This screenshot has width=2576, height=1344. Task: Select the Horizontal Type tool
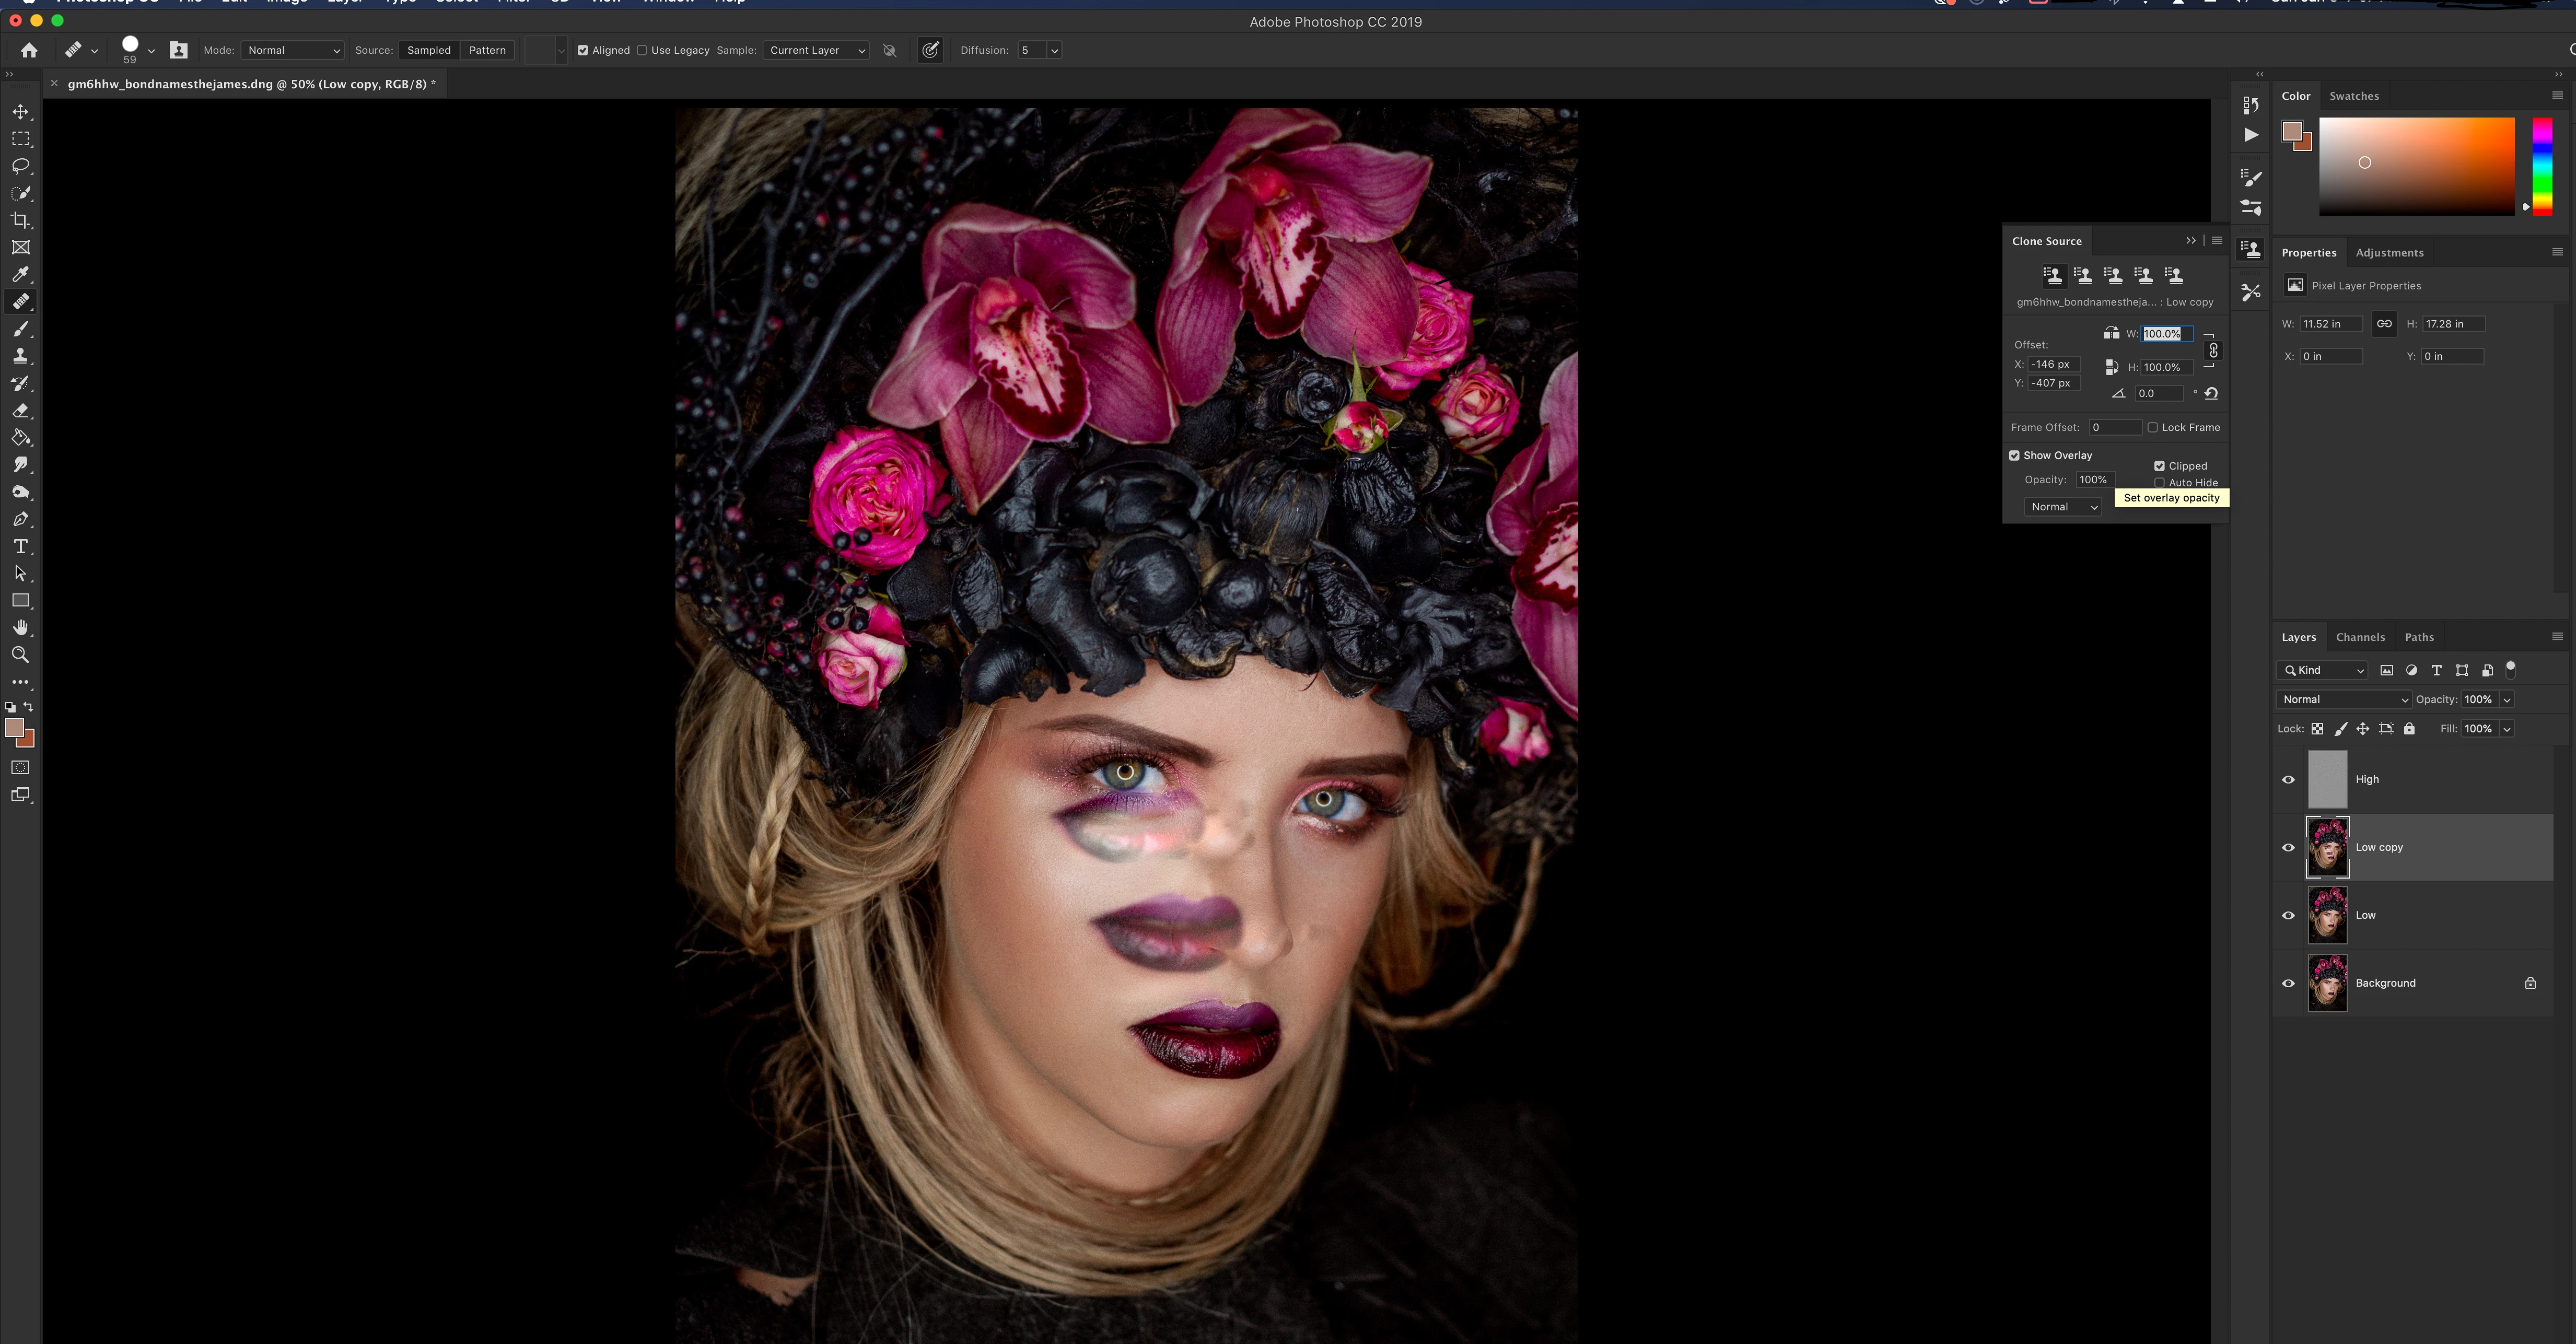pos(20,546)
